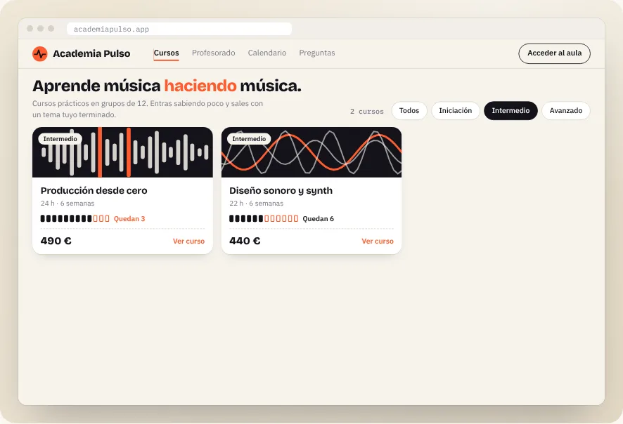623x424 pixels.
Task: Click '22 h · 6 semanas' duration text
Action: point(256,204)
